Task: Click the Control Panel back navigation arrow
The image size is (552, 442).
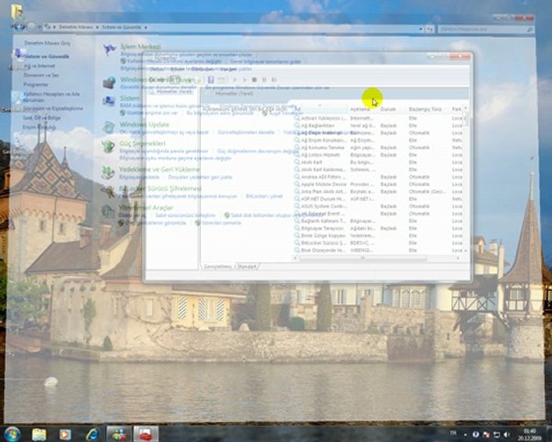Action: click(18, 26)
